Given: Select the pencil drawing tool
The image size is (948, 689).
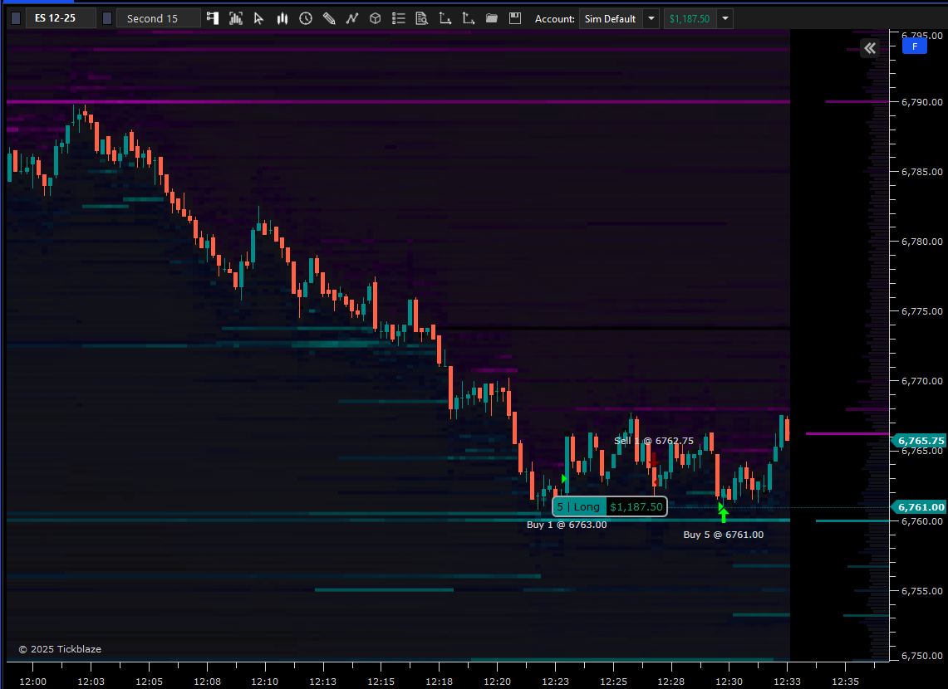Looking at the screenshot, I should (x=329, y=18).
